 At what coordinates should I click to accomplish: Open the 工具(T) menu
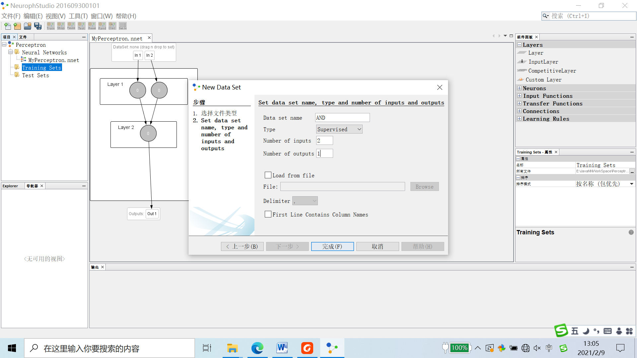(x=78, y=16)
